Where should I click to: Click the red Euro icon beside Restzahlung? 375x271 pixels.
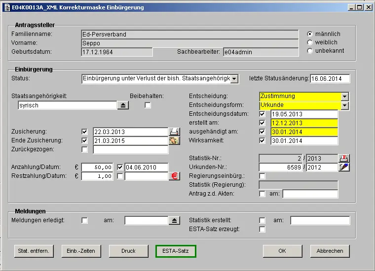[x=174, y=176]
